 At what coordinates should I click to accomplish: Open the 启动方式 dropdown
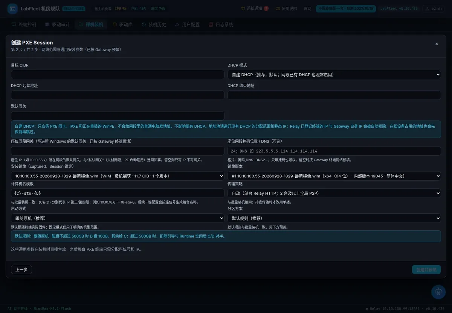[x=118, y=218]
